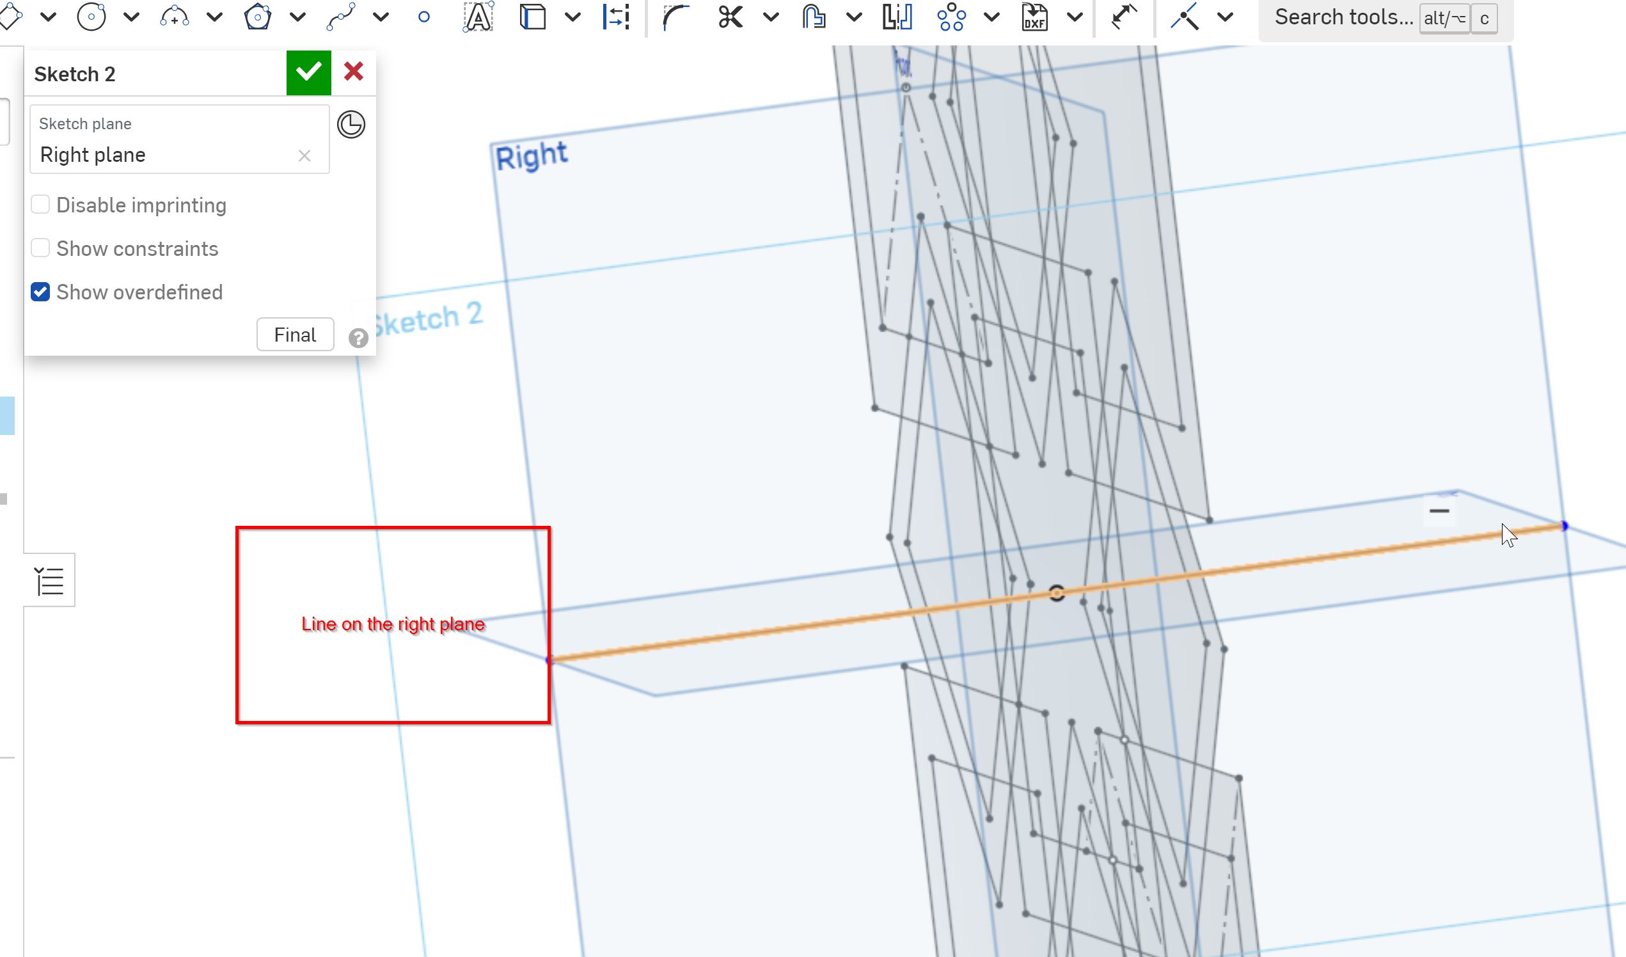The height and width of the screenshot is (957, 1626).
Task: Click the Right plane label
Action: [532, 156]
